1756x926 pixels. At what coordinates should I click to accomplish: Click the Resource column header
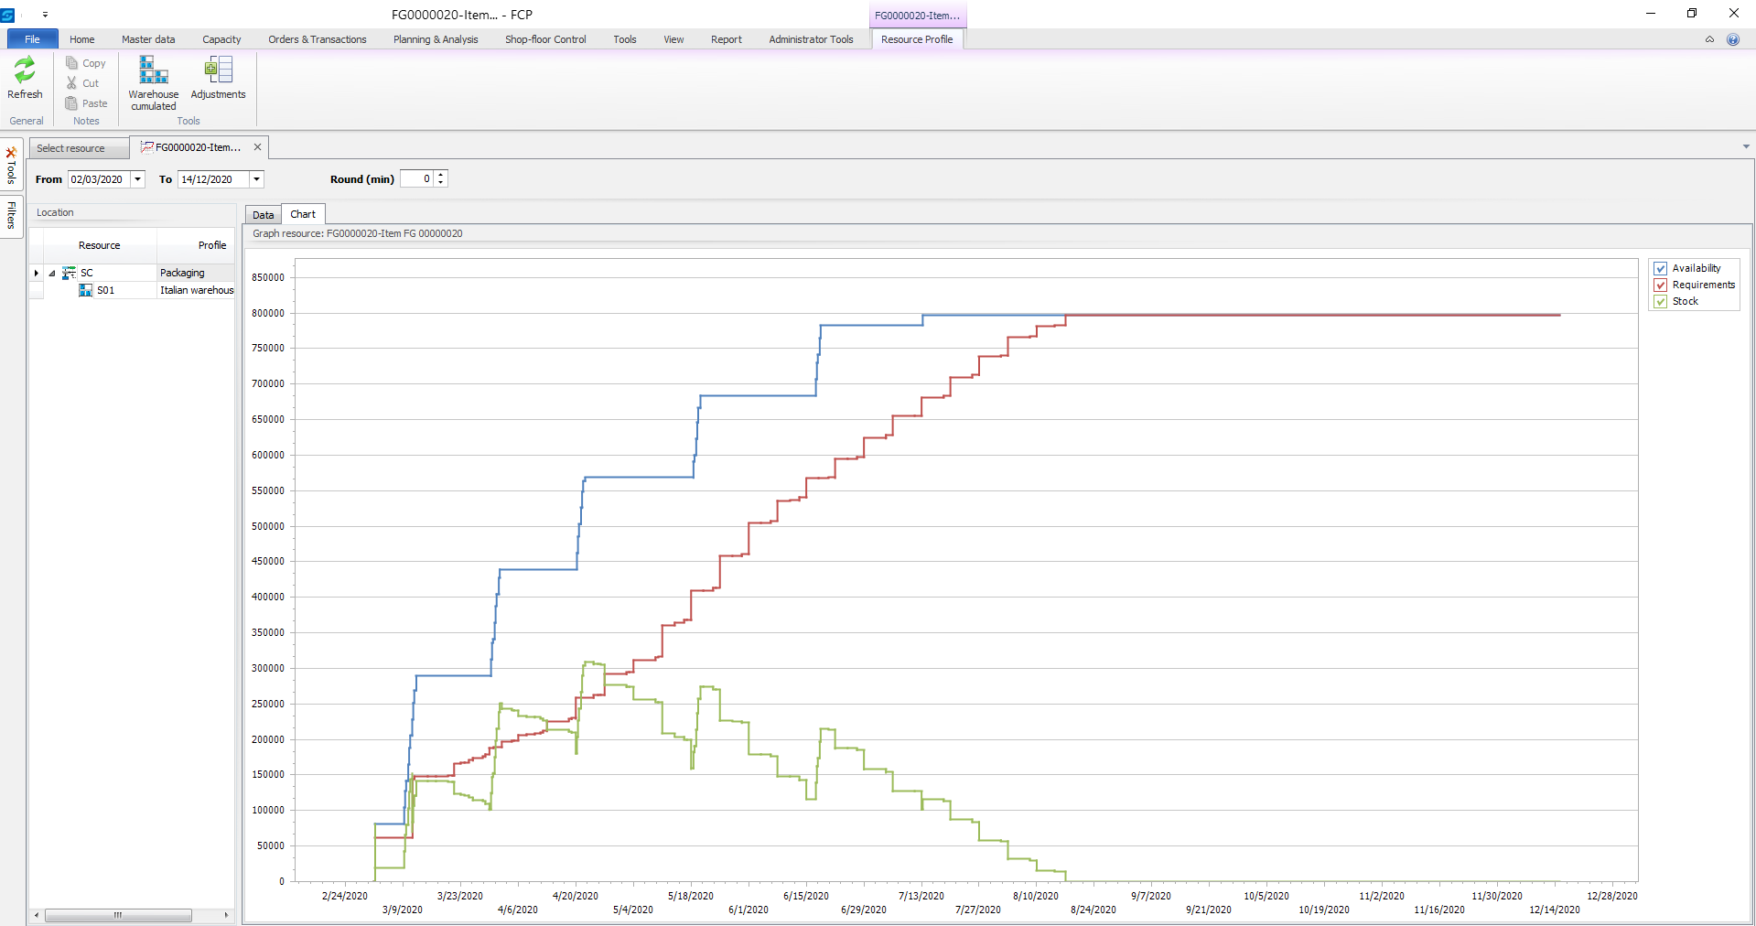tap(99, 245)
